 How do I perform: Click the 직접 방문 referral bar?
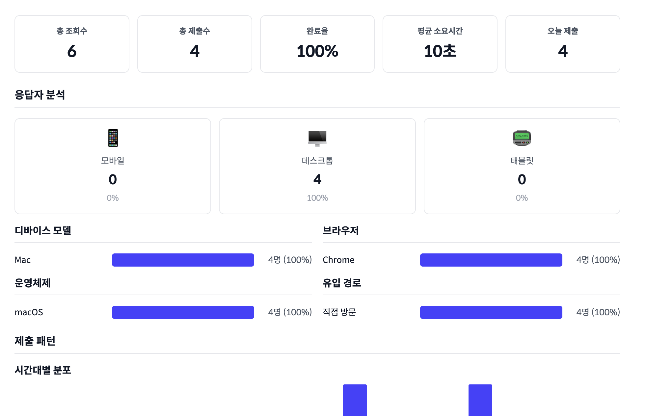coord(491,312)
